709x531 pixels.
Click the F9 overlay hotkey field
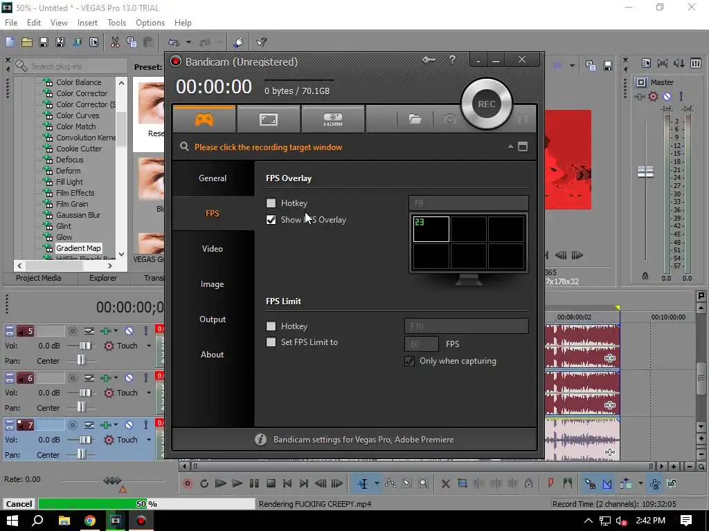tap(469, 203)
